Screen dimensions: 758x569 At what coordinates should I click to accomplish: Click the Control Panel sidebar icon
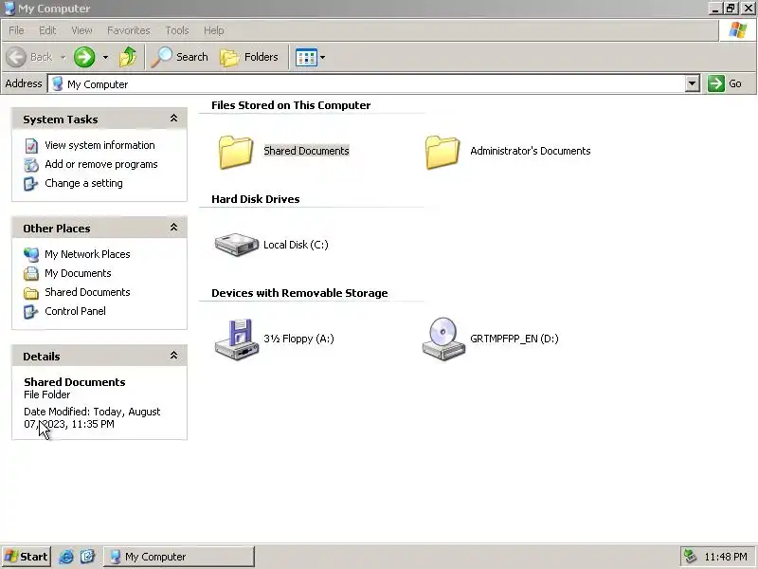tap(31, 312)
